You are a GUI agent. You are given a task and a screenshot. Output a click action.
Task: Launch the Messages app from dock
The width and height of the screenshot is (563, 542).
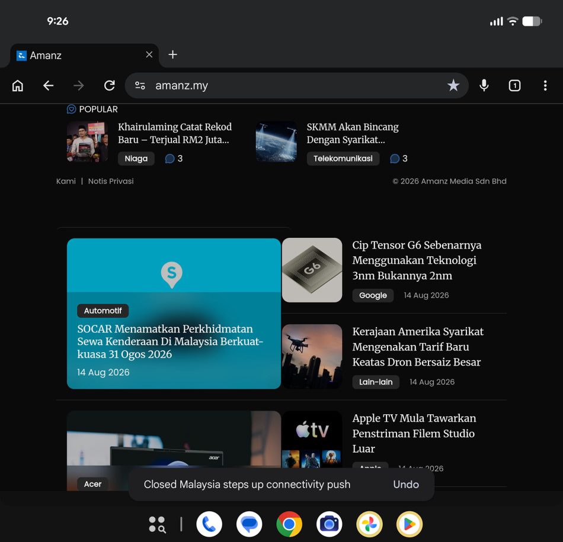tap(249, 524)
